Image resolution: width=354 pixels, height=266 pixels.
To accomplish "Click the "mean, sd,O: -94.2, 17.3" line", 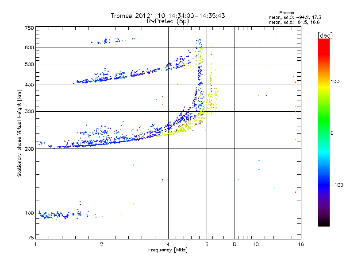I will tap(295, 17).
